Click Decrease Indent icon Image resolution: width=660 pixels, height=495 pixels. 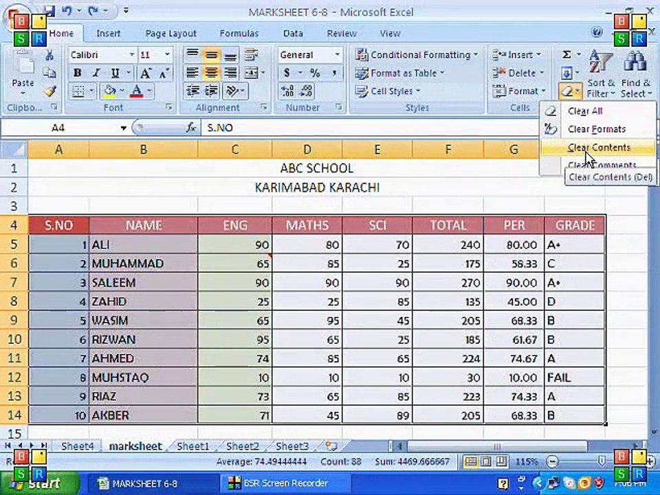[x=193, y=91]
